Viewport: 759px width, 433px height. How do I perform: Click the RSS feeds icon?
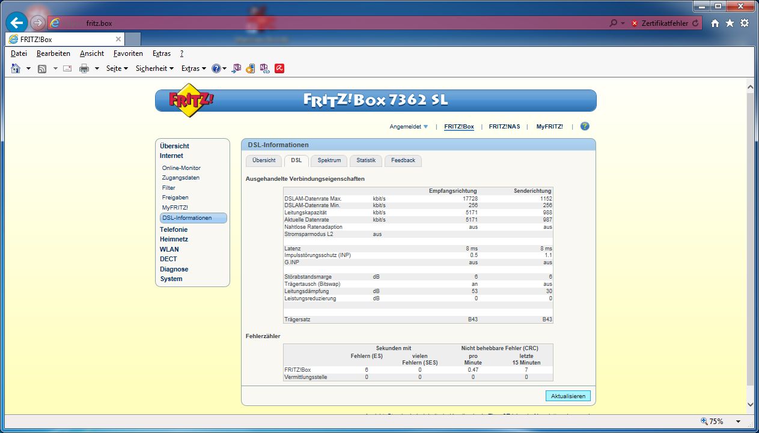point(43,68)
